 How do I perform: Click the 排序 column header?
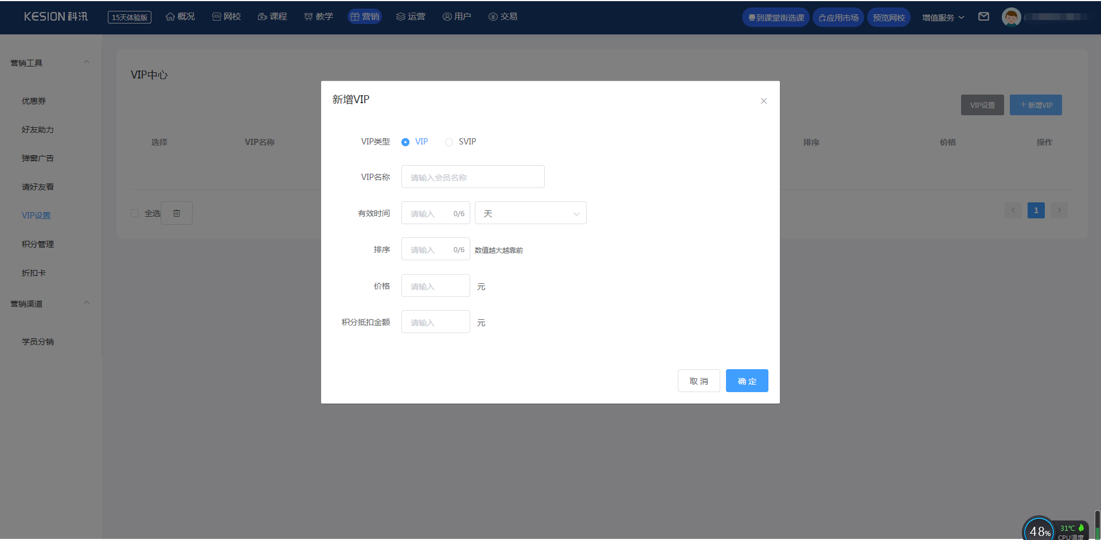point(811,142)
